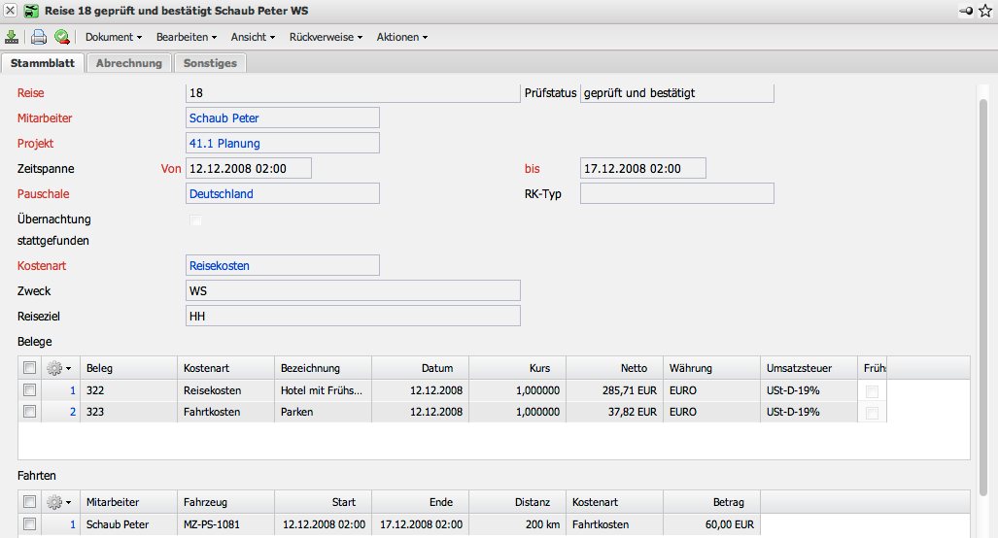Open the Dokument dropdown menu

(114, 37)
